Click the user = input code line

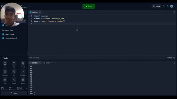(50, 21)
